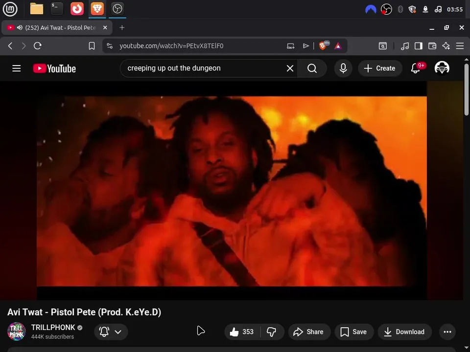Download the video
Screen dimensions: 470x352
pyautogui.click(x=405, y=331)
